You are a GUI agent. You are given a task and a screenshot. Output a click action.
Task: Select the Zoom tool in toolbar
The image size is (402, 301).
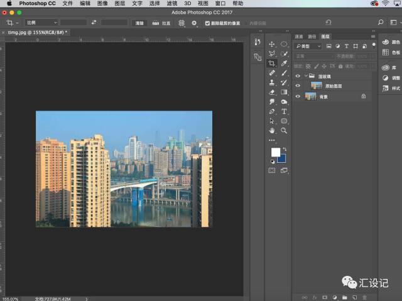pos(284,130)
